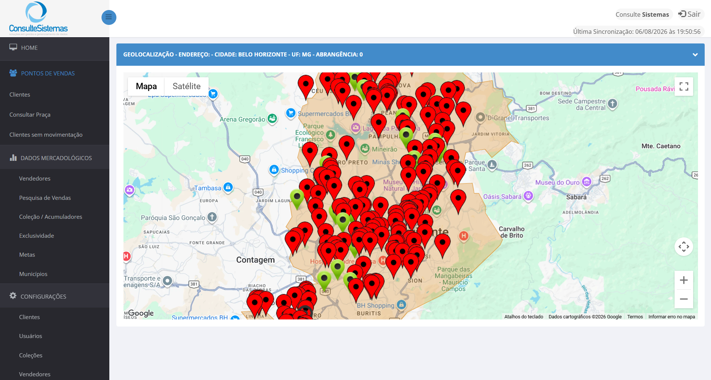This screenshot has height=380, width=711.
Task: Click the Mte. Caetano map label
Action: click(661, 146)
